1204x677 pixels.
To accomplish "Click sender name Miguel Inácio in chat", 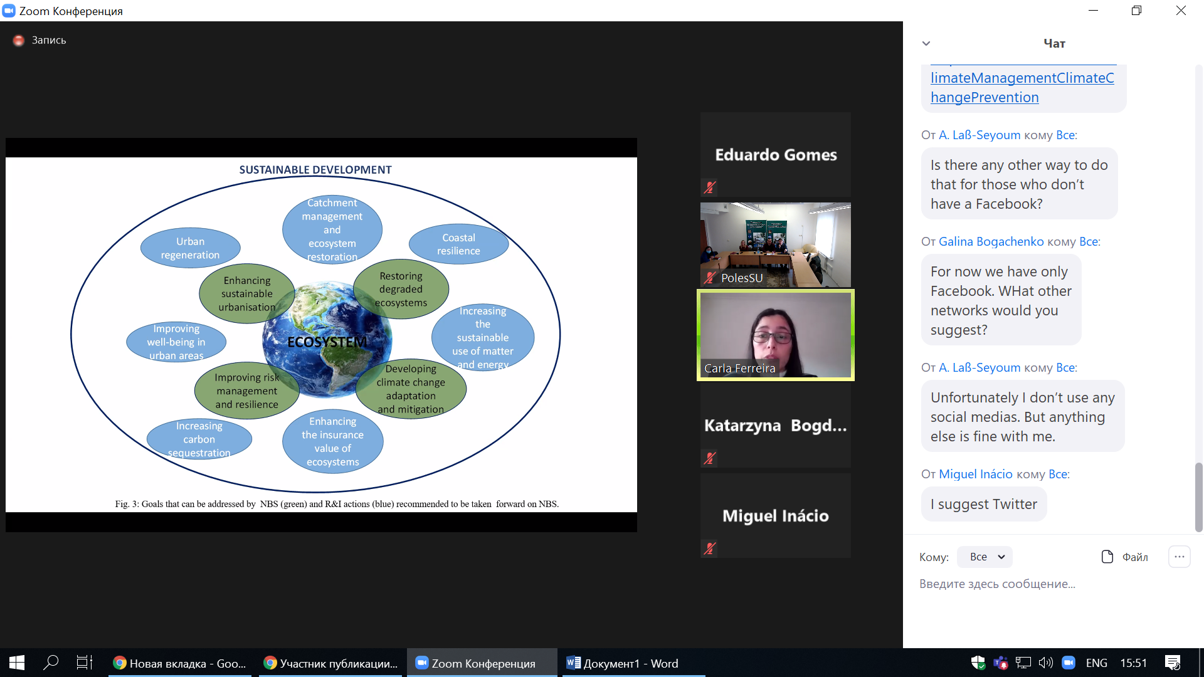I will pyautogui.click(x=975, y=474).
